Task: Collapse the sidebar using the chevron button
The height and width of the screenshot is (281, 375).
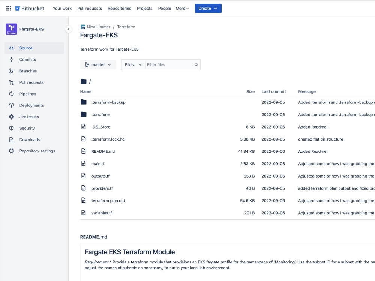Action: tap(69, 29)
